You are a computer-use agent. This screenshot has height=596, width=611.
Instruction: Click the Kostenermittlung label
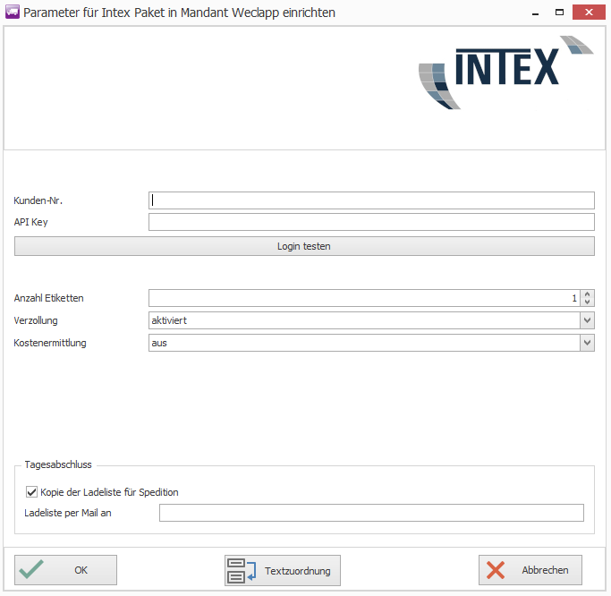[x=50, y=343]
